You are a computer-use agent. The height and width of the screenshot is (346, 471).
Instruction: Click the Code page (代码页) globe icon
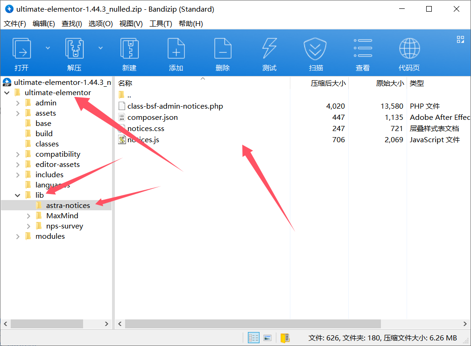(409, 48)
